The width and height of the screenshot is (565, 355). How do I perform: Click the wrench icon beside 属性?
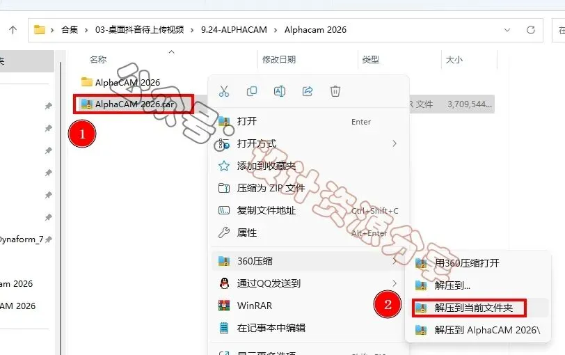tap(224, 232)
